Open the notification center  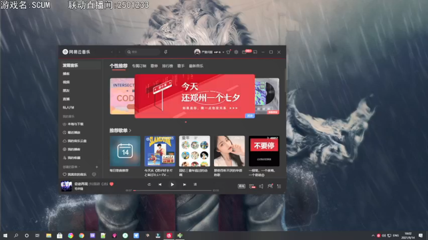pyautogui.click(x=421, y=235)
